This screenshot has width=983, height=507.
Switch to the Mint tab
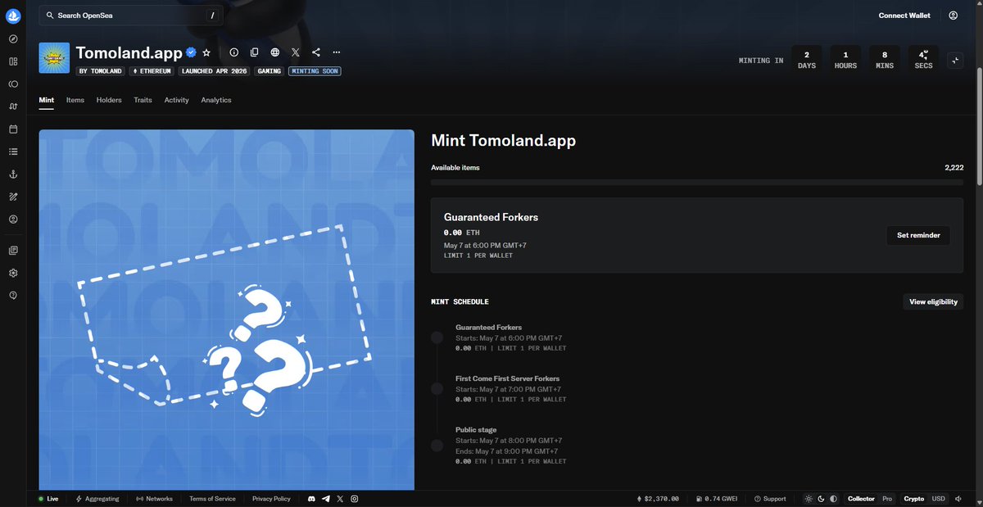tap(47, 100)
